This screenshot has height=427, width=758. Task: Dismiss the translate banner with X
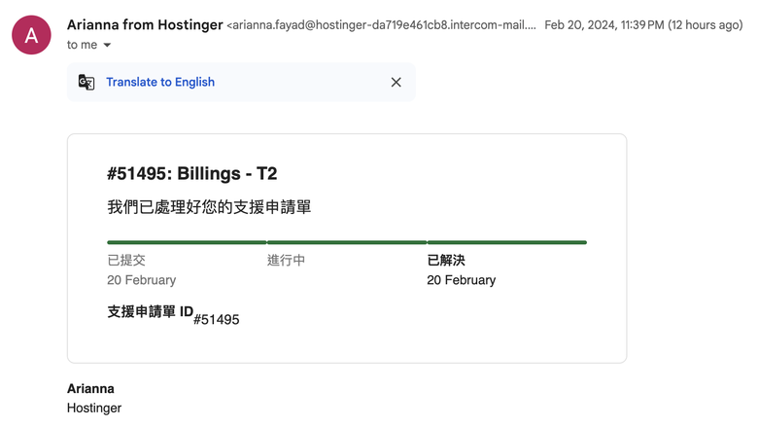[396, 83]
